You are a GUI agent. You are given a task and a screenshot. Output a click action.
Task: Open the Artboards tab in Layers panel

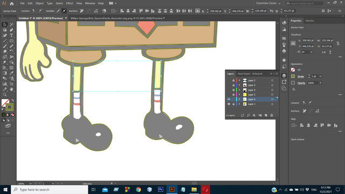(x=257, y=74)
